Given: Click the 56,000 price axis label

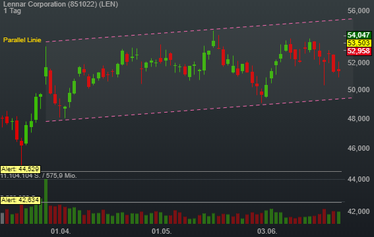Looking at the screenshot, I should click(x=358, y=11).
